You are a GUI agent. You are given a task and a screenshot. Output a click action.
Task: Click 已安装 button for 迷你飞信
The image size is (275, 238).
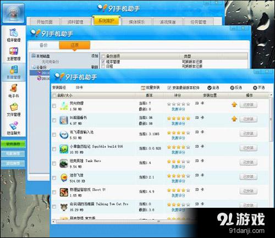[x=249, y=177]
